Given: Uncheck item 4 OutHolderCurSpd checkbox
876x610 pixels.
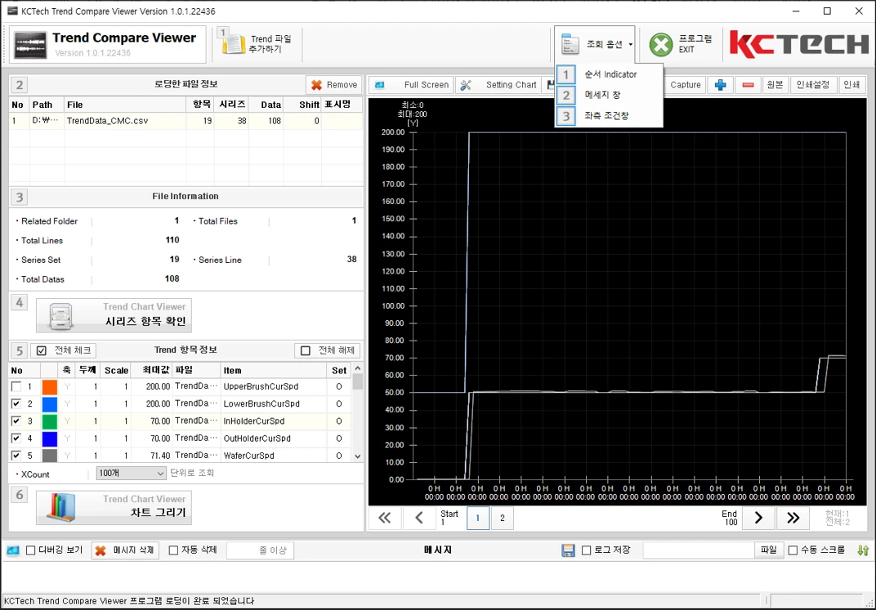Looking at the screenshot, I should coord(16,439).
